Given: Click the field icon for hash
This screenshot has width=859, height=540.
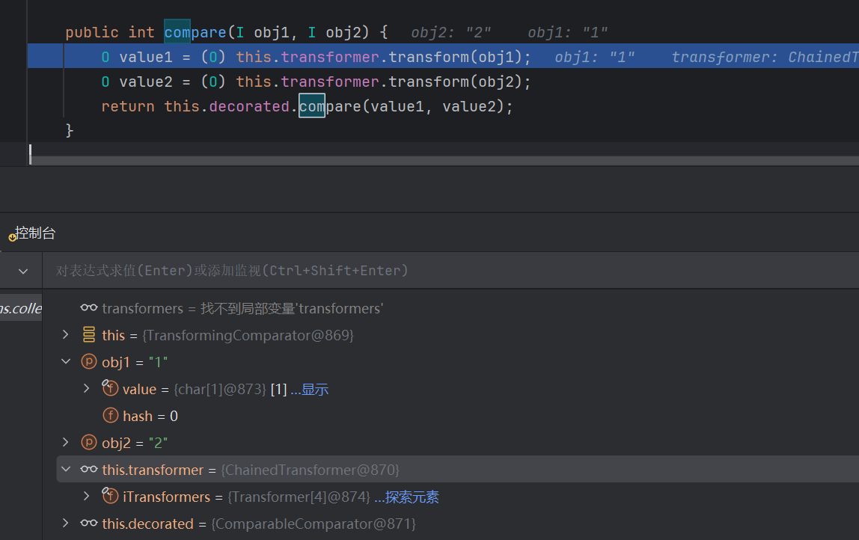Looking at the screenshot, I should pos(110,416).
